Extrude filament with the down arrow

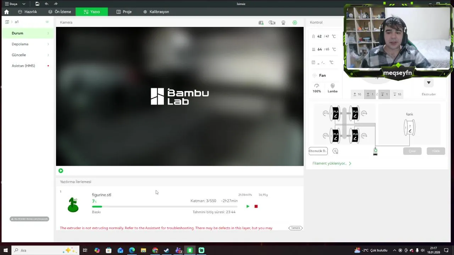click(x=428, y=83)
